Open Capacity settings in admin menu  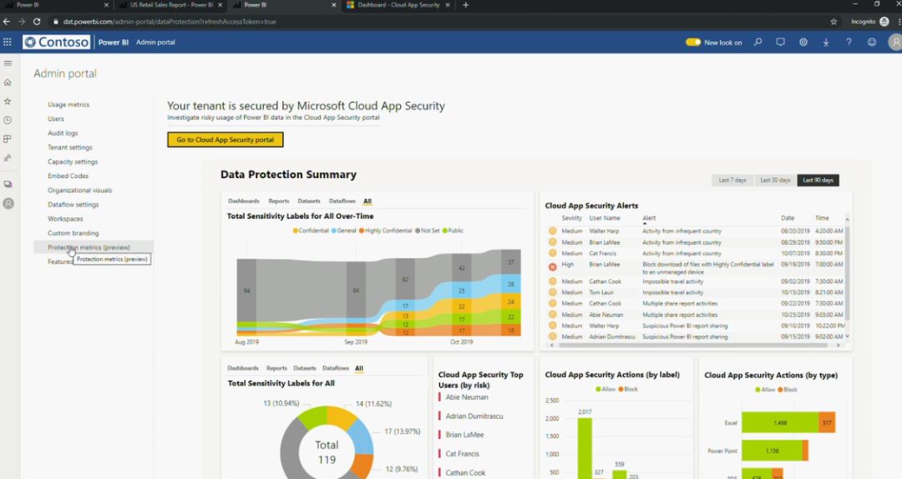click(73, 162)
